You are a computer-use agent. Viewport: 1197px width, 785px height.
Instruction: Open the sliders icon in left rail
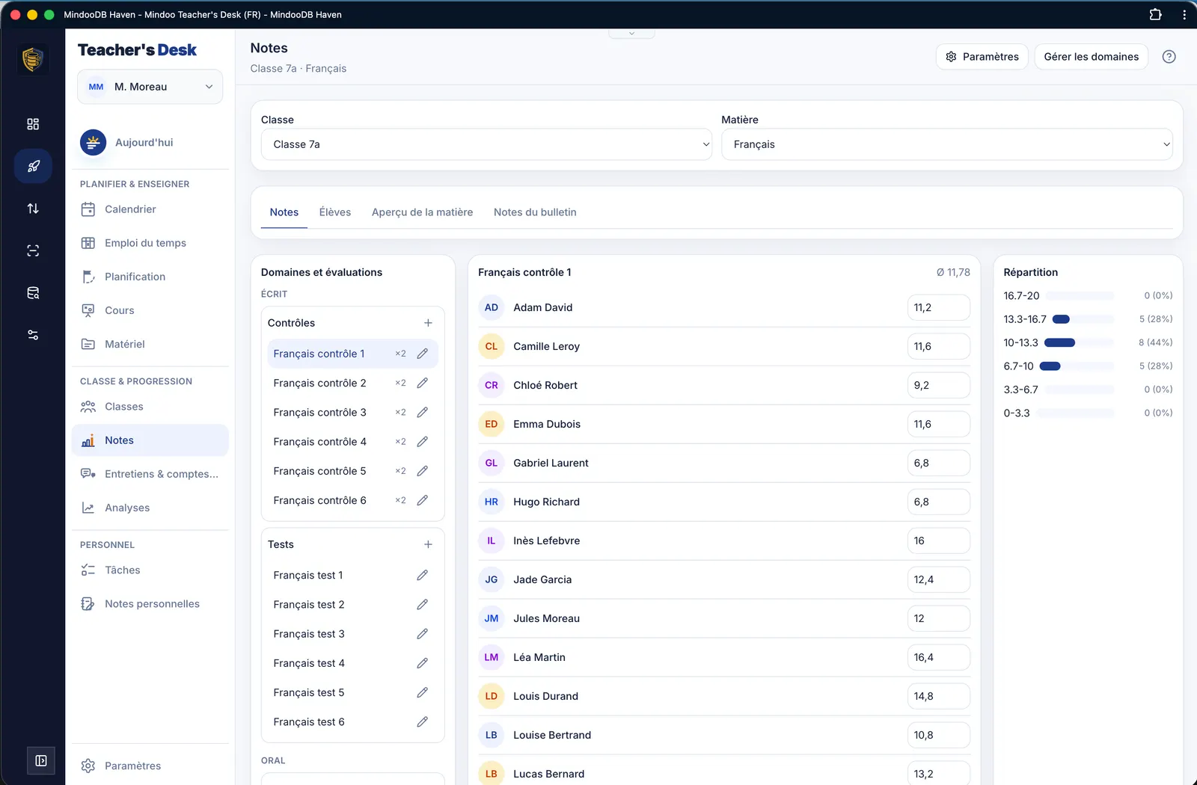[33, 335]
